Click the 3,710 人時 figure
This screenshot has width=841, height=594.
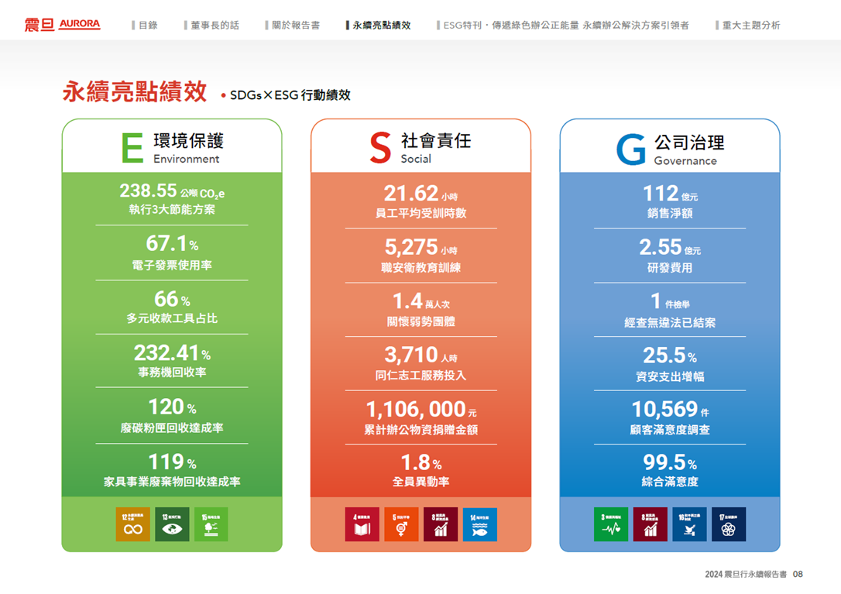420,355
